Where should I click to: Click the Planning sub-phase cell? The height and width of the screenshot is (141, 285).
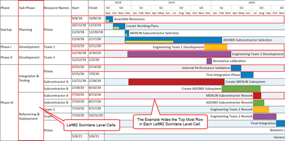click(x=31, y=30)
